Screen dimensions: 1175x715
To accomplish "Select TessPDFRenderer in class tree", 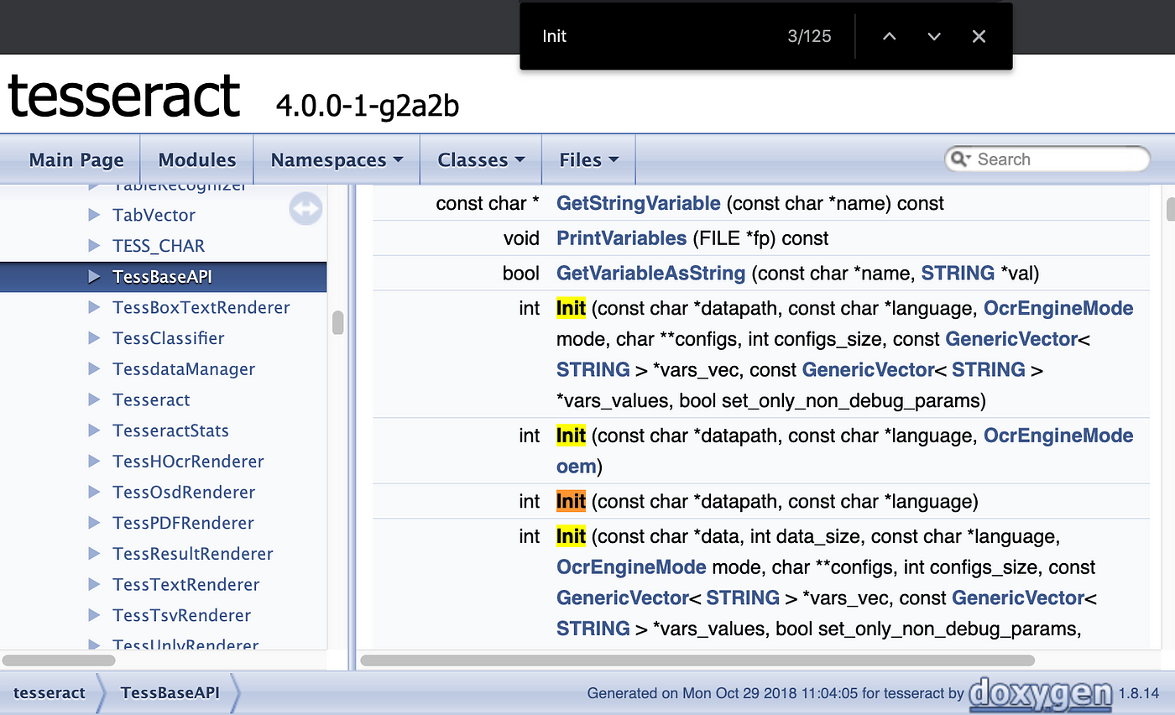I will [x=183, y=523].
